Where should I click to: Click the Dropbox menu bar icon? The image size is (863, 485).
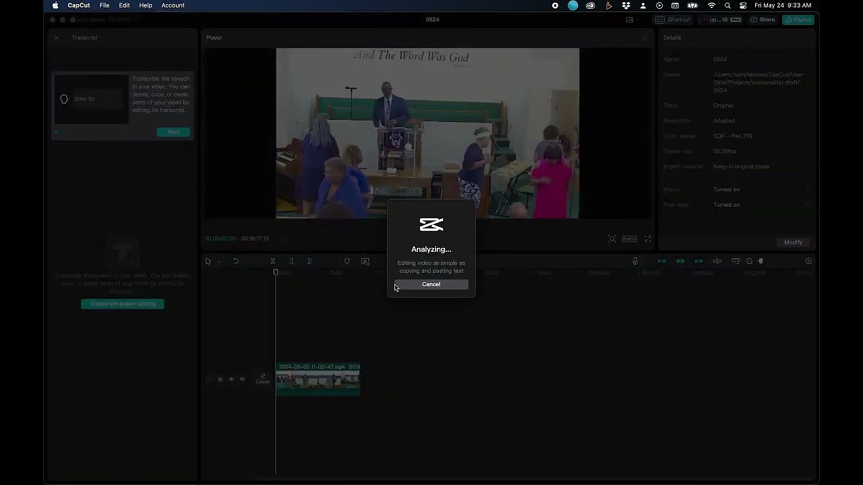pyautogui.click(x=626, y=5)
